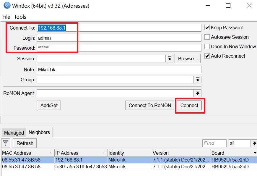Sort by the MAC Address column header
Viewport: 257px width, 176px height.
pos(28,153)
